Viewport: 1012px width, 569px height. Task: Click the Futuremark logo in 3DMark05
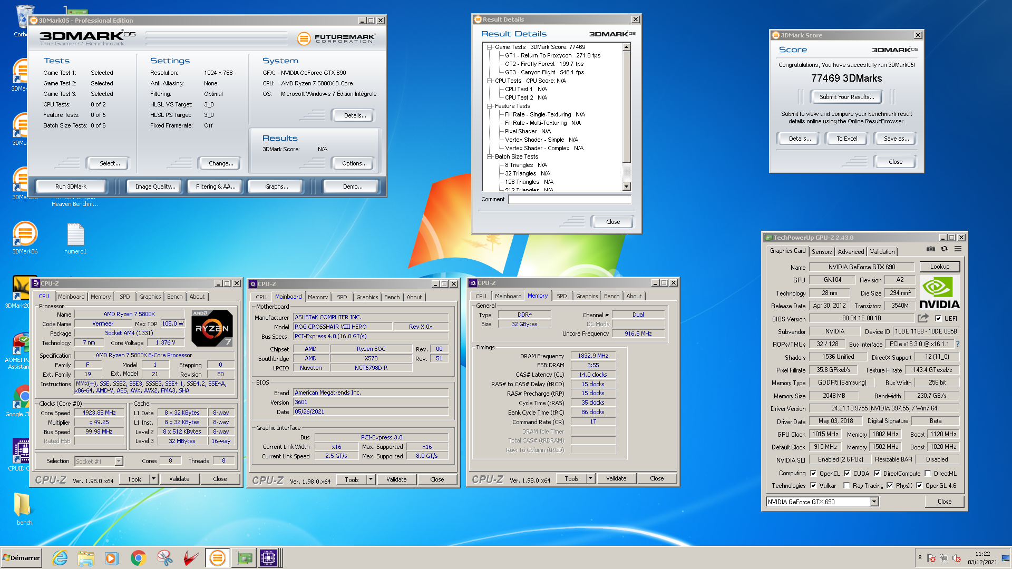coord(336,38)
